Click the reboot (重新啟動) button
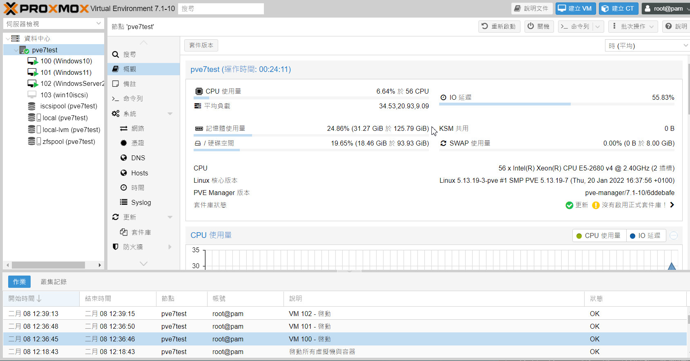This screenshot has width=690, height=361. tap(499, 27)
